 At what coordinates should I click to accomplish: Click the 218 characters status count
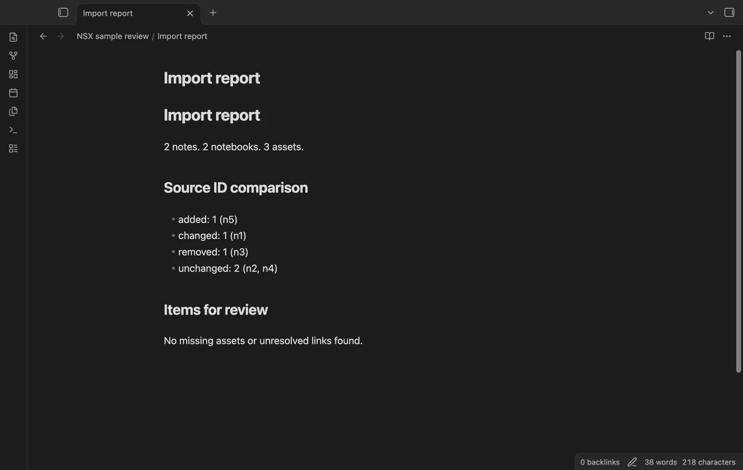[x=709, y=462]
